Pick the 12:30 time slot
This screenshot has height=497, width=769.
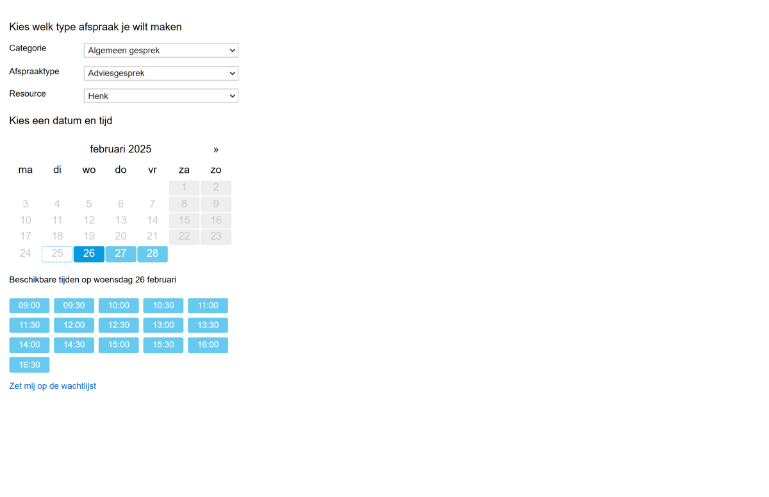[x=119, y=325]
